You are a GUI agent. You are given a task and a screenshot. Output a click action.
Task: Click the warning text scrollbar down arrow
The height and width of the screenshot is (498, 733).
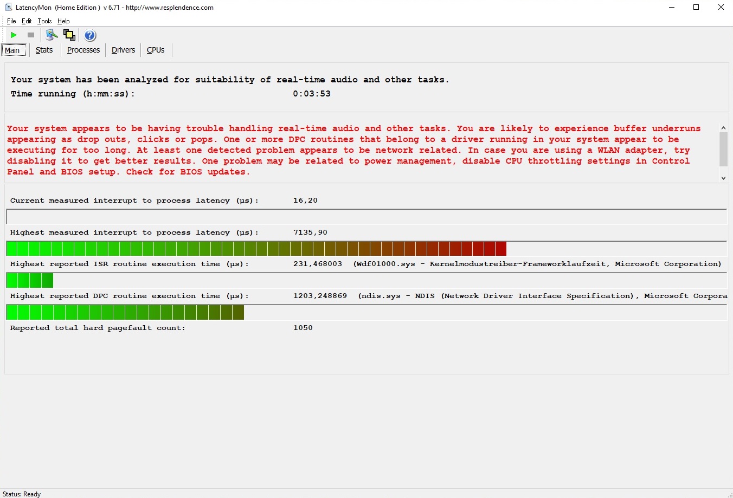723,178
